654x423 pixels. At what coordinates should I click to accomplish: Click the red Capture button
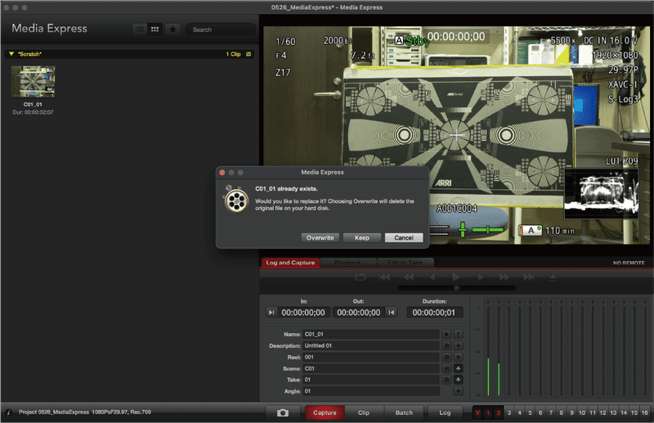click(x=325, y=412)
